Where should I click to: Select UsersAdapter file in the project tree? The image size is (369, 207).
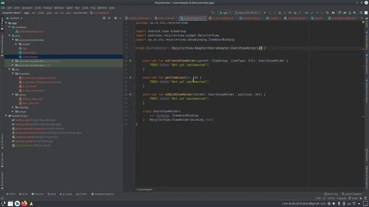pyautogui.click(x=30, y=57)
